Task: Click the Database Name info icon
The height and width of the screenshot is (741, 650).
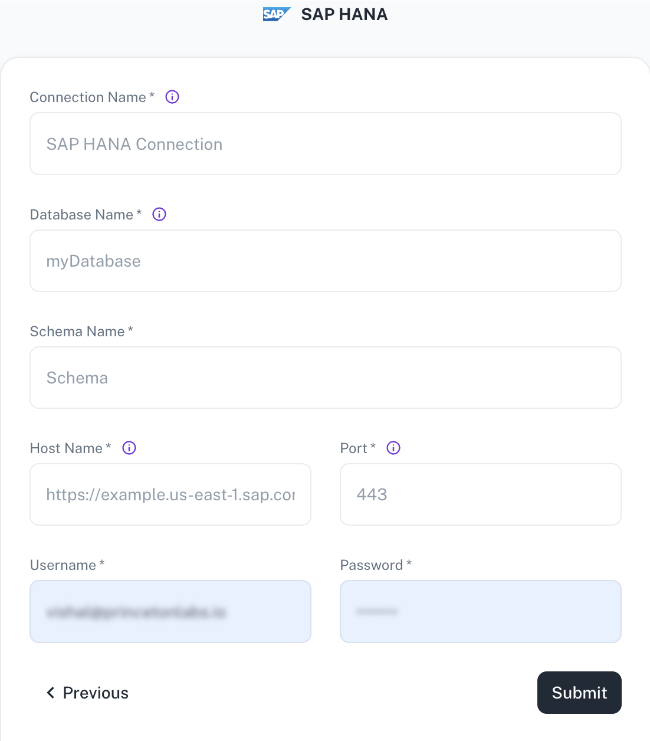Action: click(159, 214)
